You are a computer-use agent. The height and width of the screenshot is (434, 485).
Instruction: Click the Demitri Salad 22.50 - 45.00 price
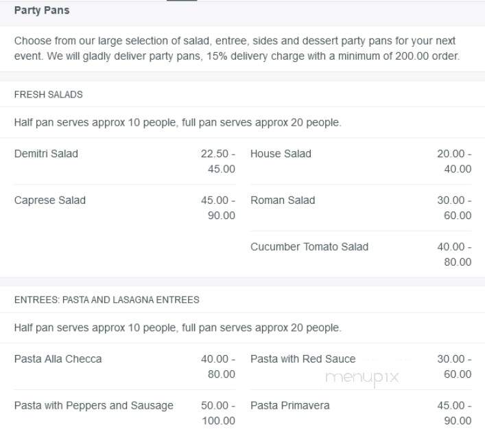(218, 161)
